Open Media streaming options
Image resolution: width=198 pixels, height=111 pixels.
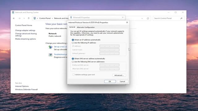click(25, 39)
